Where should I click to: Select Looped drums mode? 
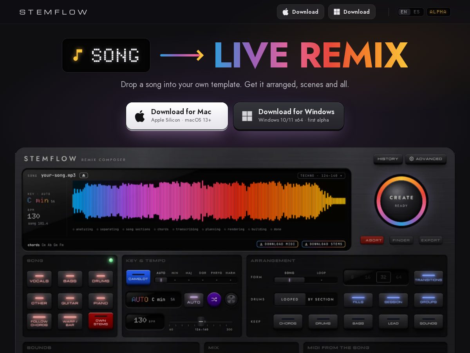[x=290, y=299]
